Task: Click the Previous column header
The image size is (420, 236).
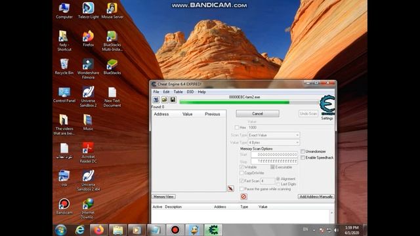Action: [x=213, y=114]
